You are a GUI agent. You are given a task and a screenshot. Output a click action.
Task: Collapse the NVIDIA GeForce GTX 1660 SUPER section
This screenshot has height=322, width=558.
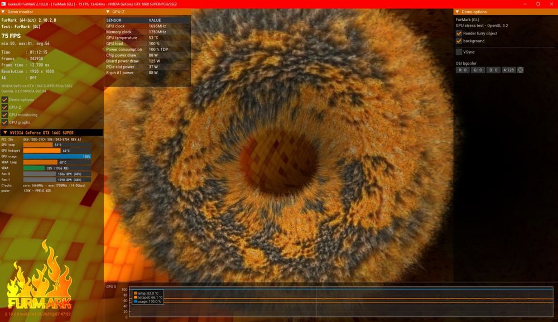pyautogui.click(x=5, y=132)
